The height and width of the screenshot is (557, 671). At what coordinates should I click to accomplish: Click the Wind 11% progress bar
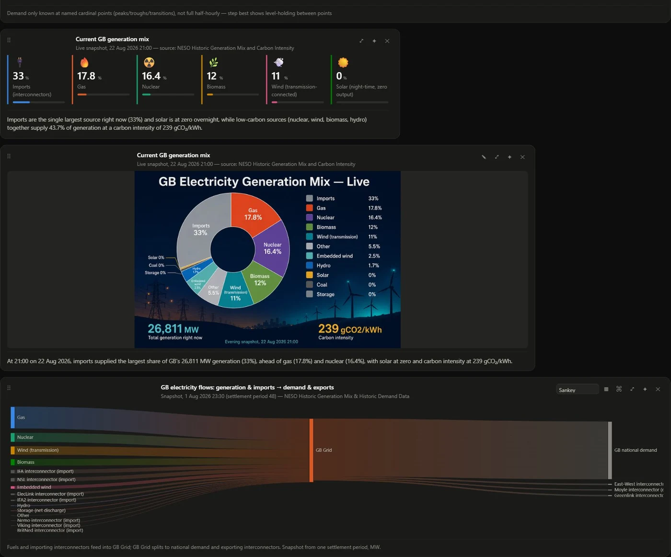click(x=298, y=102)
